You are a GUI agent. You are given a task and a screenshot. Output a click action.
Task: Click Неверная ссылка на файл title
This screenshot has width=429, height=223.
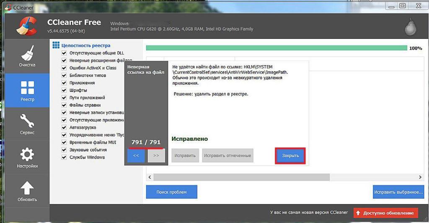pyautogui.click(x=146, y=69)
